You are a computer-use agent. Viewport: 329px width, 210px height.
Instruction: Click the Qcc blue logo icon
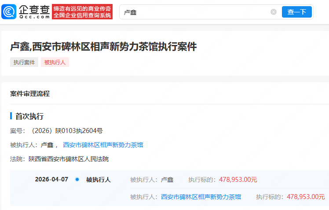coord(10,12)
